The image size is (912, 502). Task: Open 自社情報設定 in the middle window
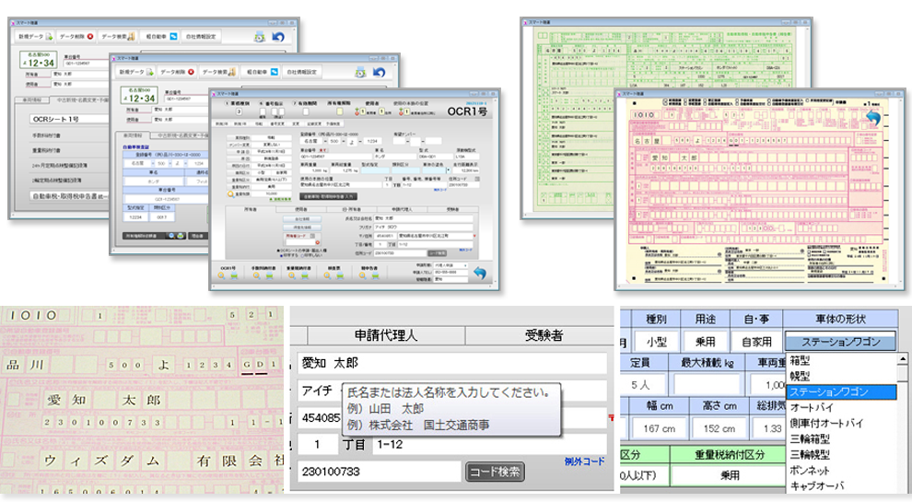pyautogui.click(x=301, y=72)
